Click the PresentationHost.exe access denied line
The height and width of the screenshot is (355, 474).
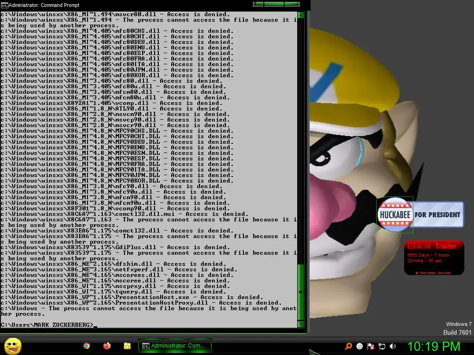tap(132, 297)
